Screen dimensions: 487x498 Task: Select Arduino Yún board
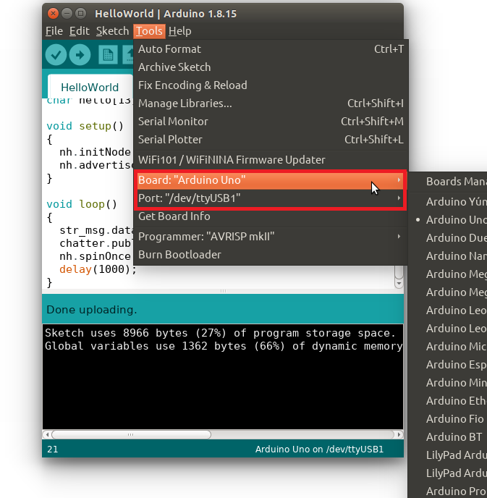pyautogui.click(x=448, y=202)
